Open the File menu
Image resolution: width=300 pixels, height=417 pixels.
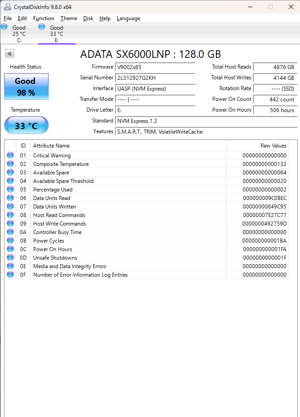click(x=8, y=18)
